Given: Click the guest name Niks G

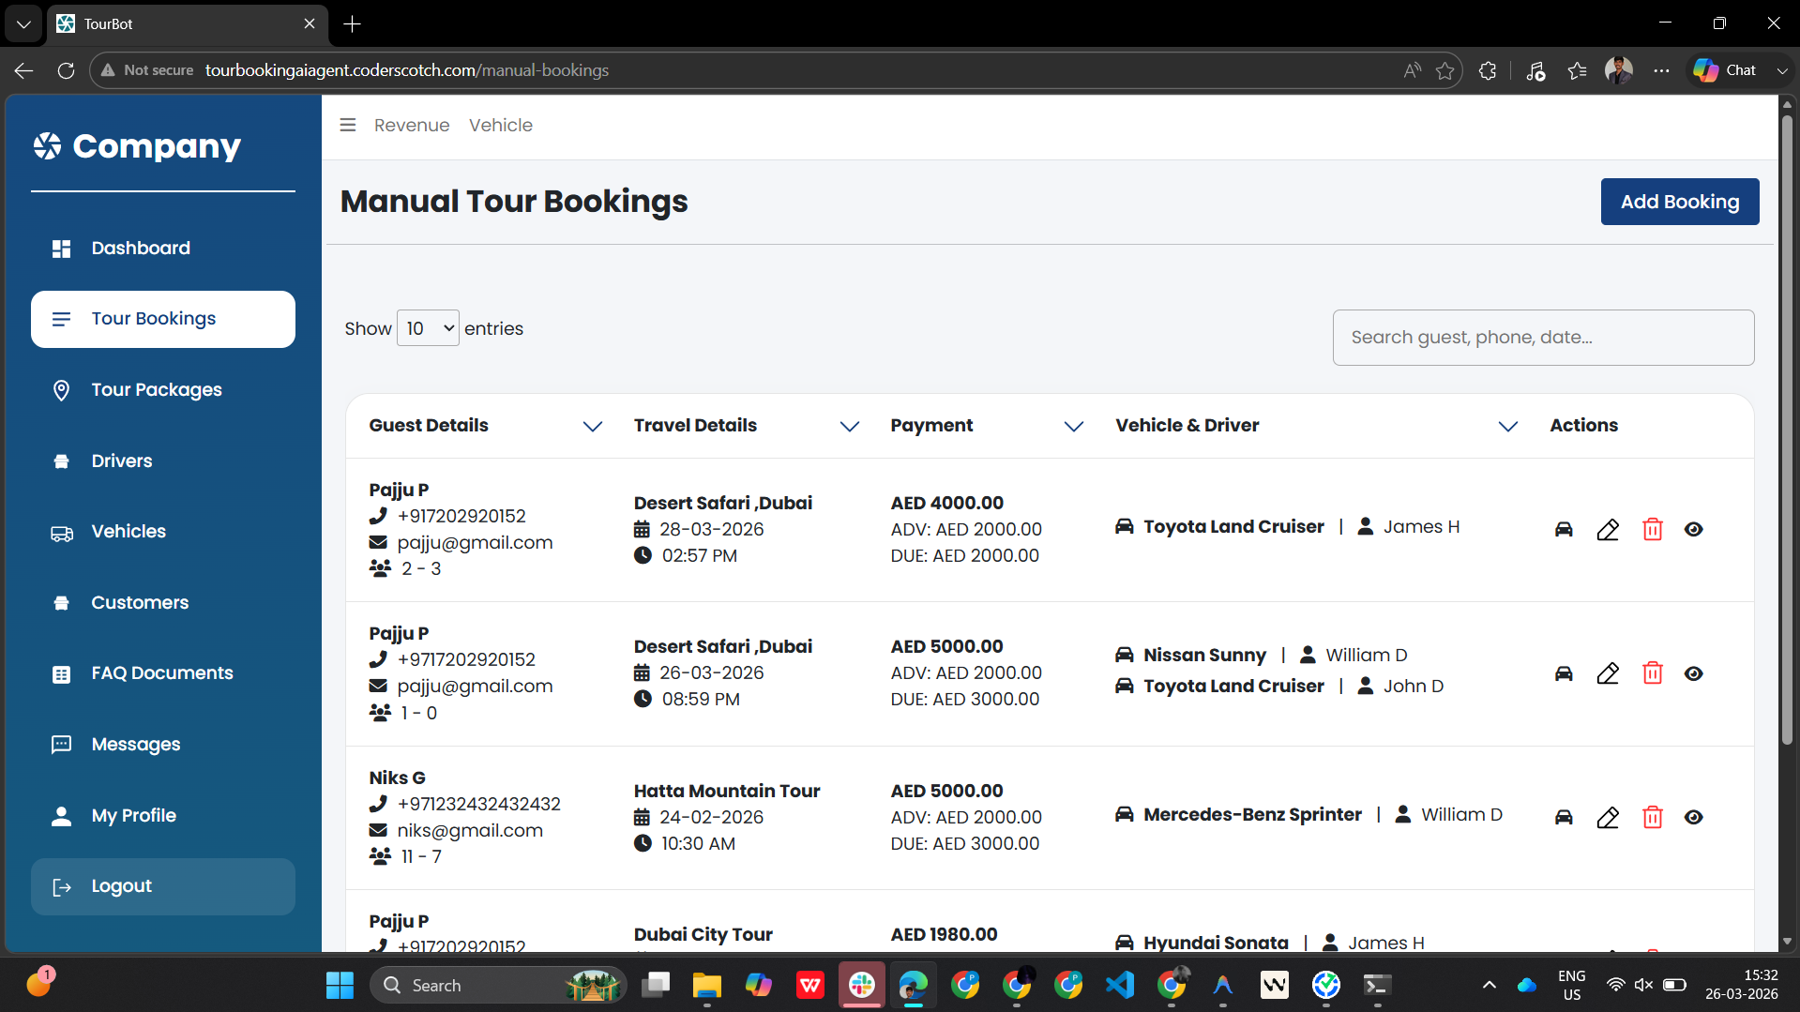Looking at the screenshot, I should pyautogui.click(x=397, y=778).
